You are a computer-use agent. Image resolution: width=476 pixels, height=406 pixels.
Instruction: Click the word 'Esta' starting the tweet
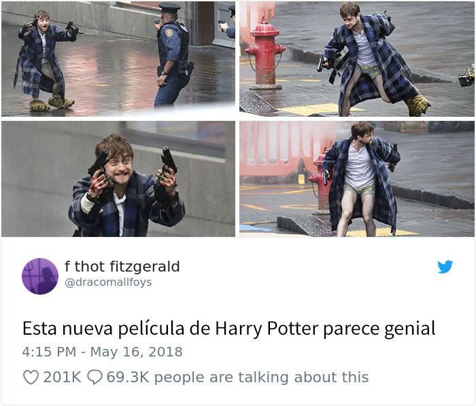[39, 329]
